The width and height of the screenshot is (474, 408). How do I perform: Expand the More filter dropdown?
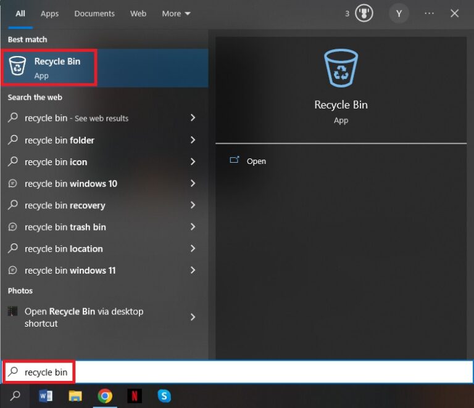(x=176, y=14)
